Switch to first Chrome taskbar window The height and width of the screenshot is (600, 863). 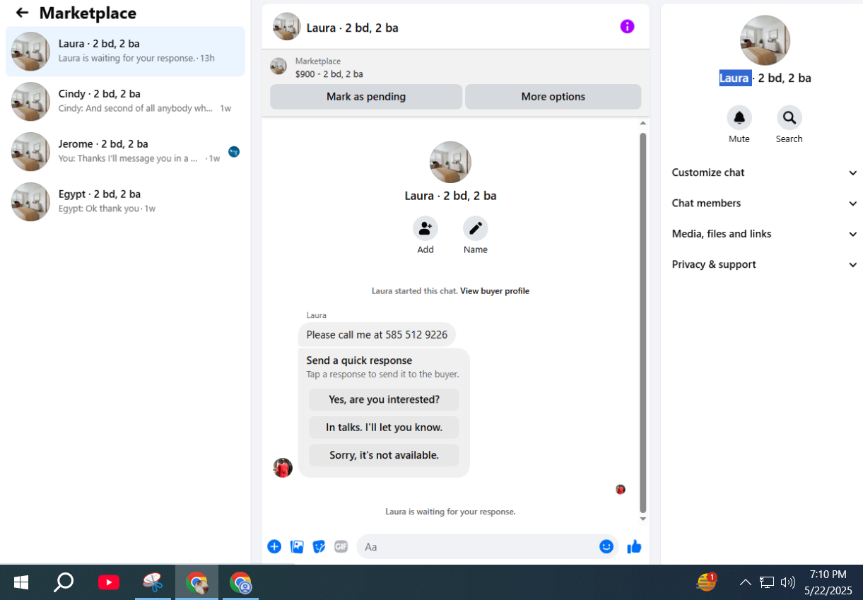click(196, 582)
